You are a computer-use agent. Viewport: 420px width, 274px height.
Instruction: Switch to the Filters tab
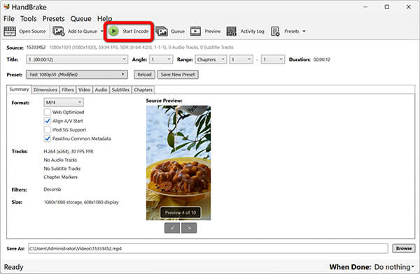(68, 89)
